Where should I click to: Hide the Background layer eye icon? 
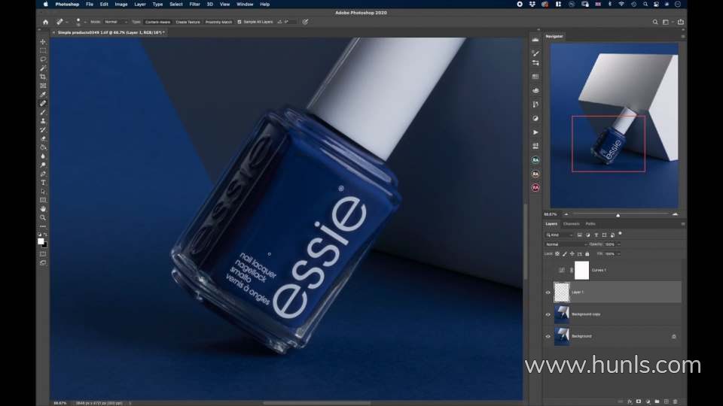548,337
